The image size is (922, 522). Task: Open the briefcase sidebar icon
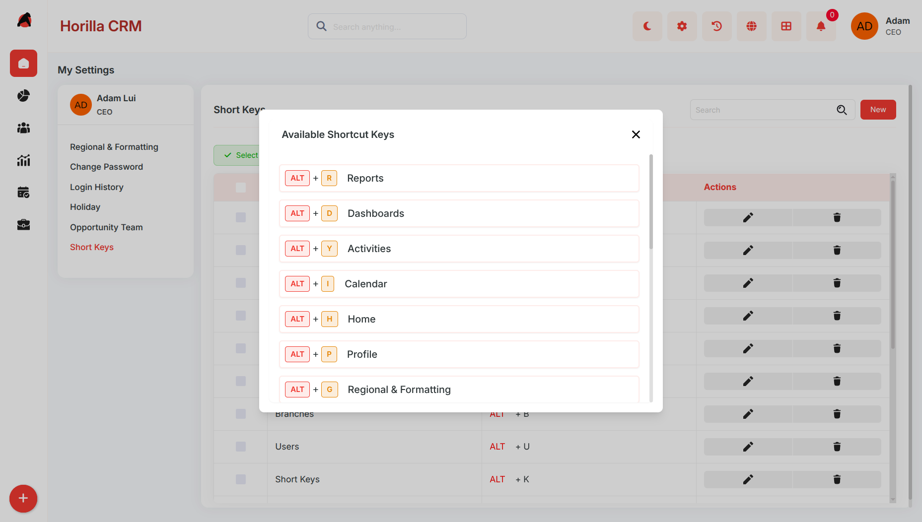tap(23, 225)
